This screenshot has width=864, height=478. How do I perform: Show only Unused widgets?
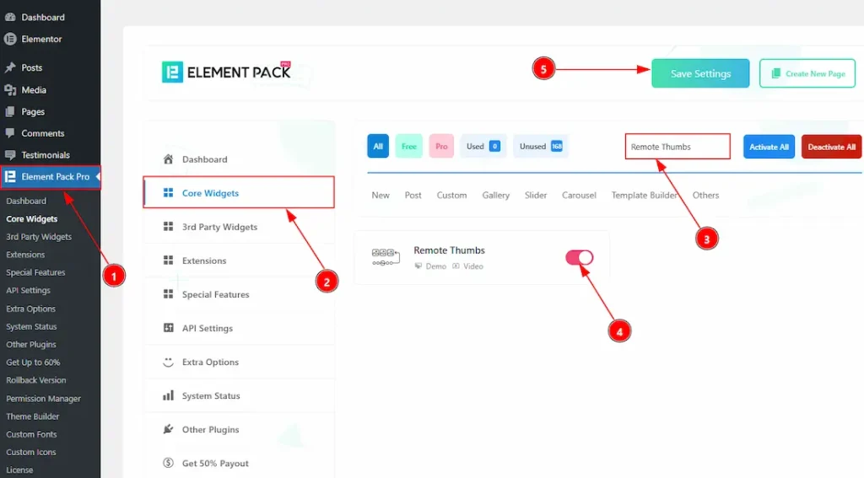[x=540, y=147]
